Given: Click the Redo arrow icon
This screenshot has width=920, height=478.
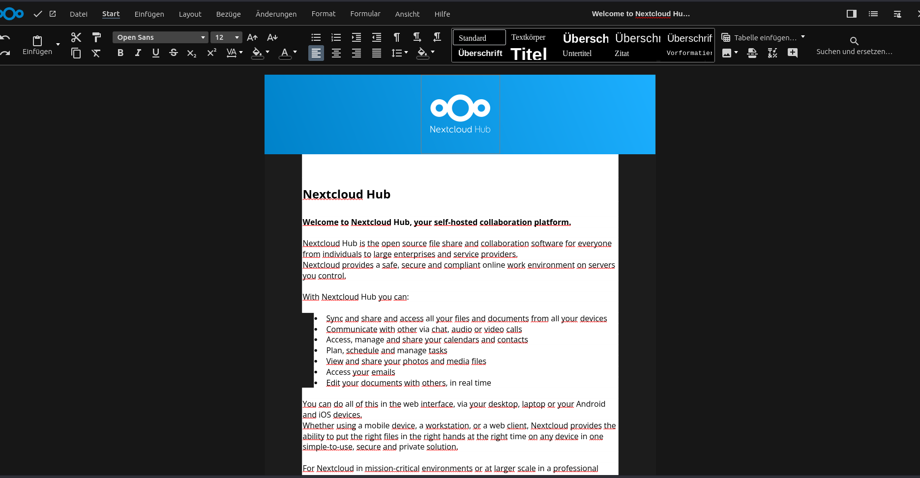Looking at the screenshot, I should (5, 53).
